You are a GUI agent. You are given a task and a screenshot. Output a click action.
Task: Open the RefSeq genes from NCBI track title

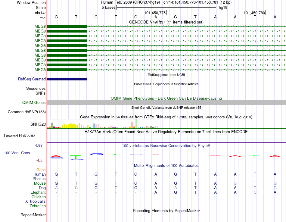(x=166, y=75)
